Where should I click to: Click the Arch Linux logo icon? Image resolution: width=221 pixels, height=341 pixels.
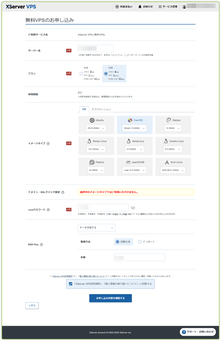[x=167, y=162]
